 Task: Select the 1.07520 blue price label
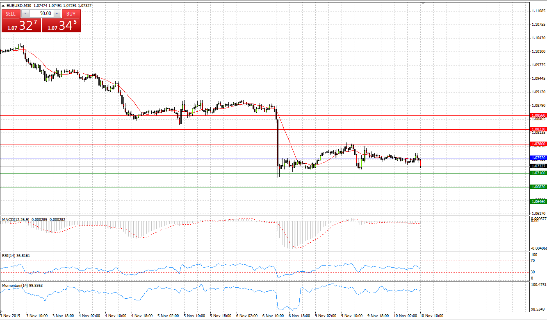click(x=538, y=158)
